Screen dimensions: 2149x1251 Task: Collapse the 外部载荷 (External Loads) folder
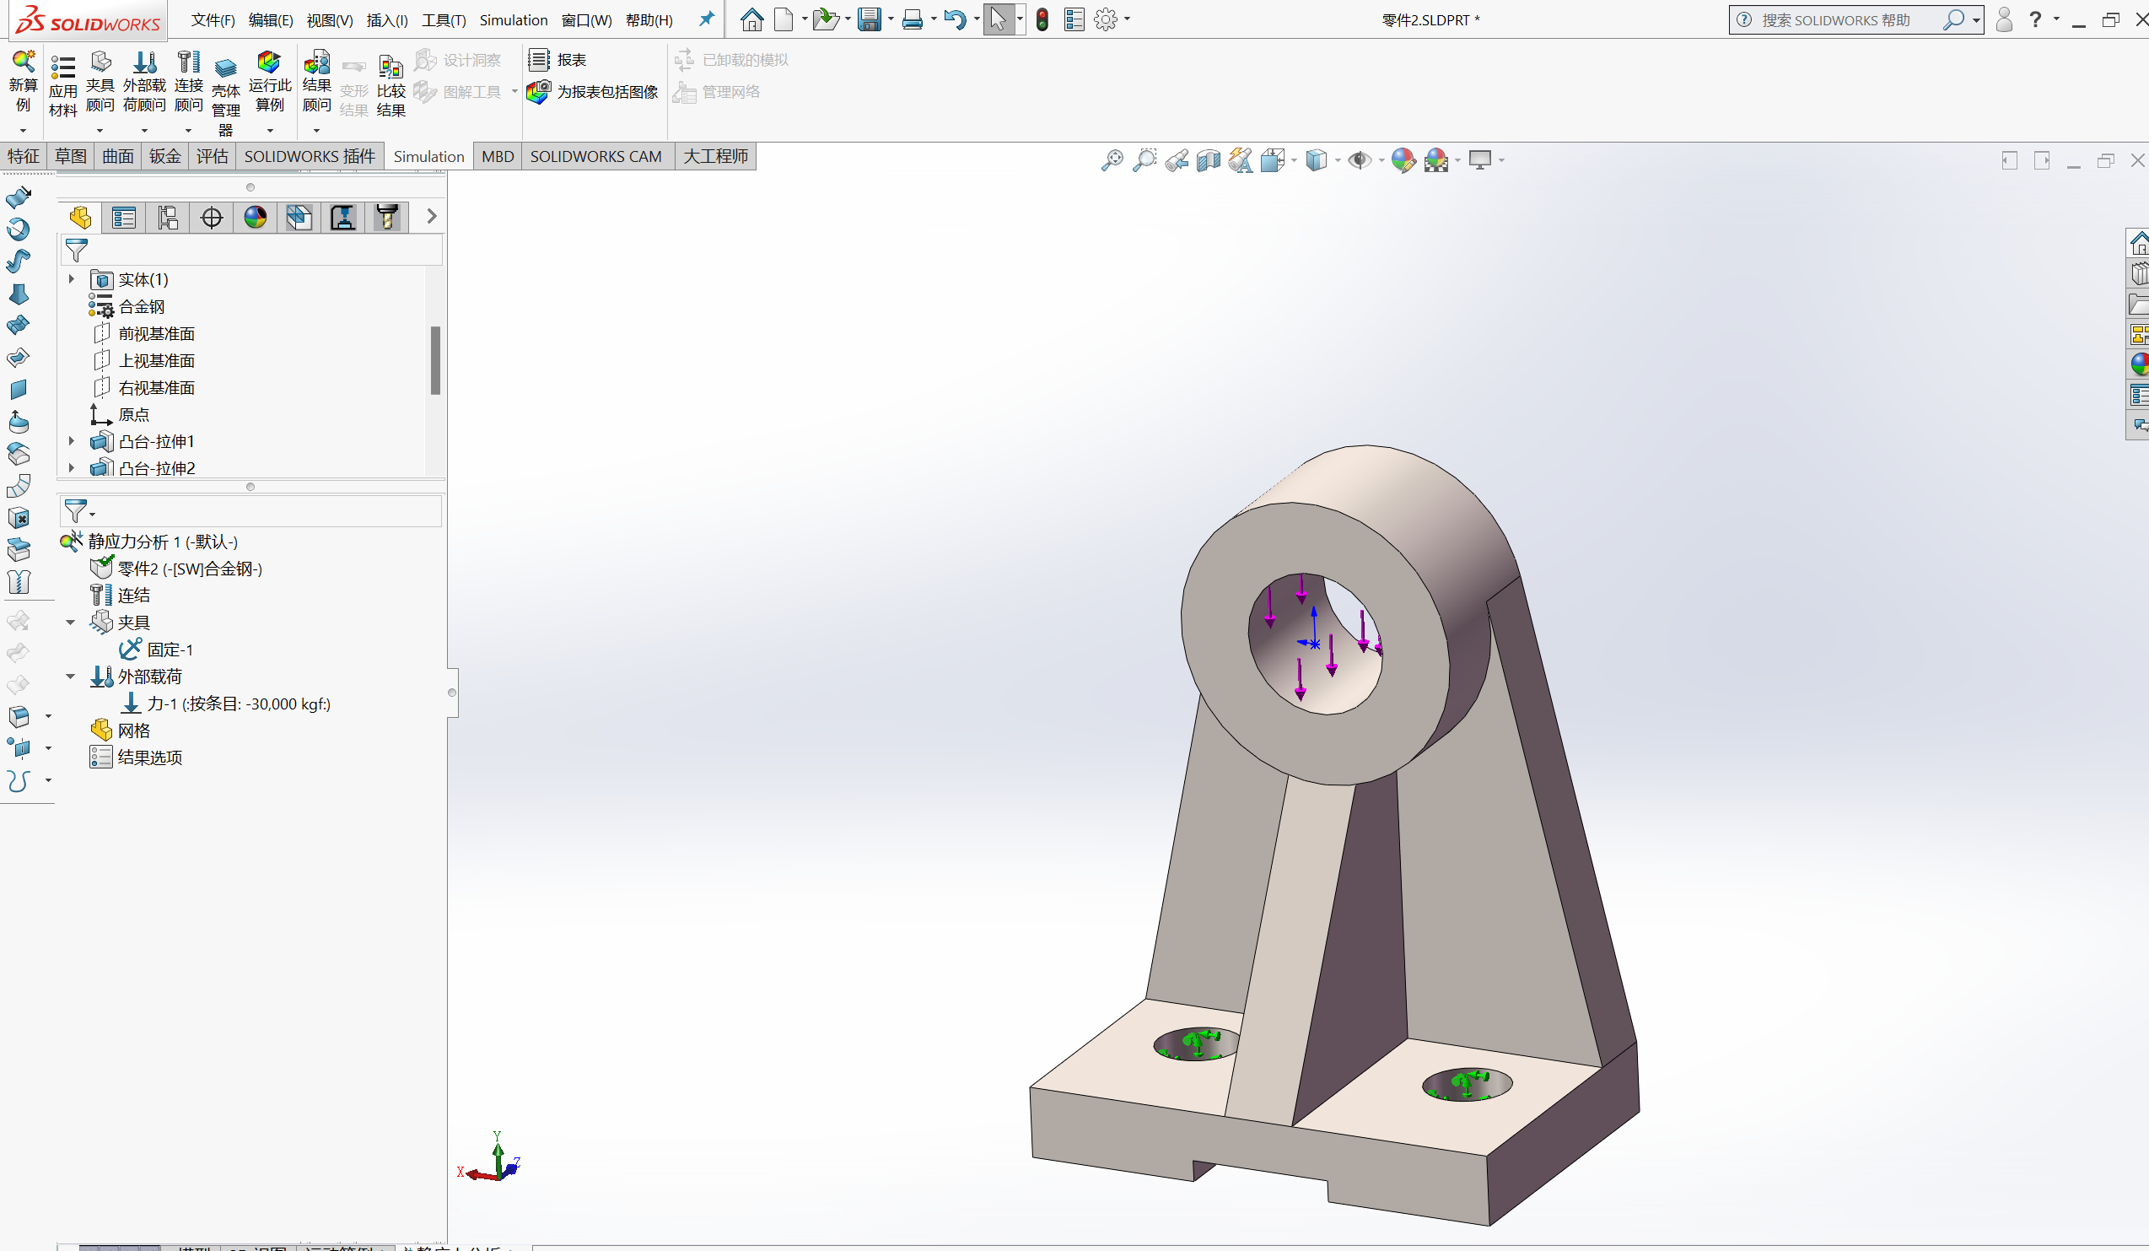tap(71, 677)
